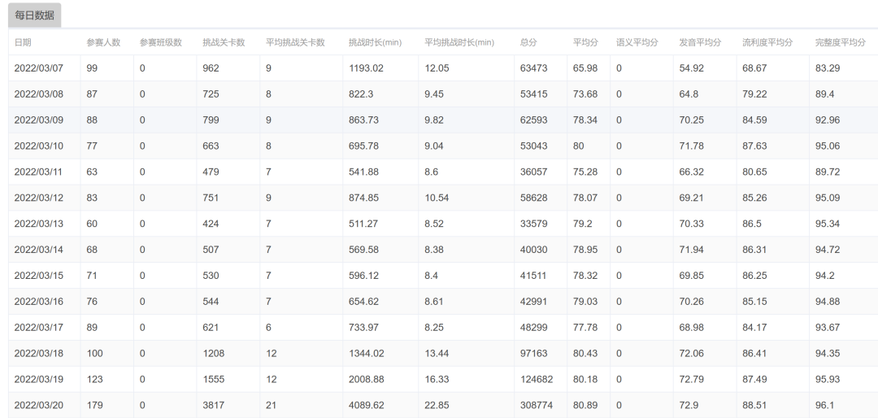Click the 流利度平均分 column header

(767, 42)
